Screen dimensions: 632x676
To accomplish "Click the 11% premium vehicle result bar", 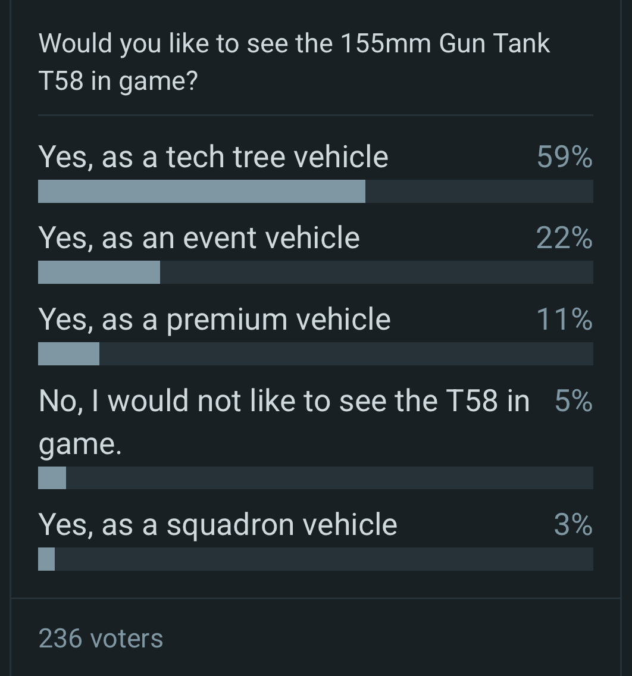I will point(315,353).
